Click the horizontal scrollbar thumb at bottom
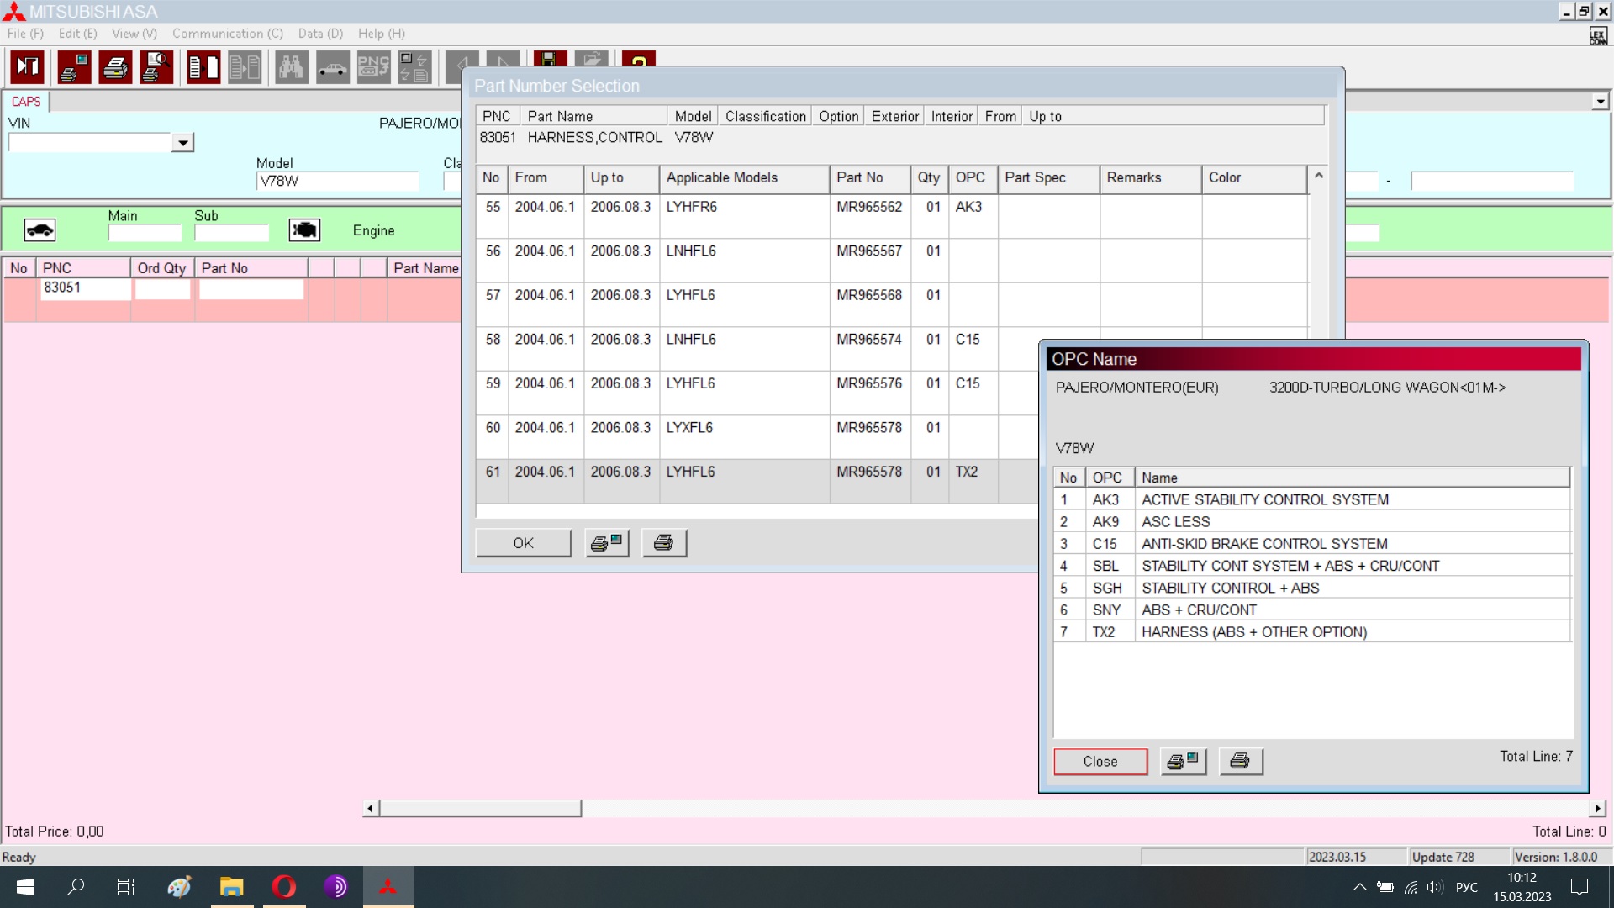1614x908 pixels. click(480, 808)
